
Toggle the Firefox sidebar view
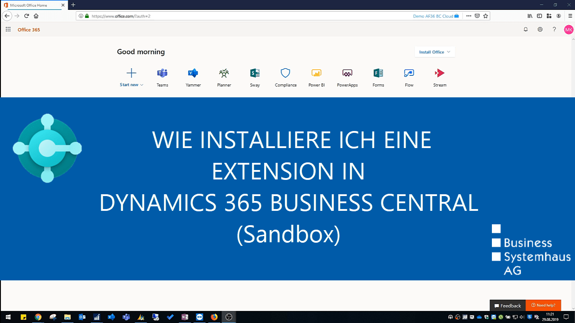pyautogui.click(x=539, y=16)
